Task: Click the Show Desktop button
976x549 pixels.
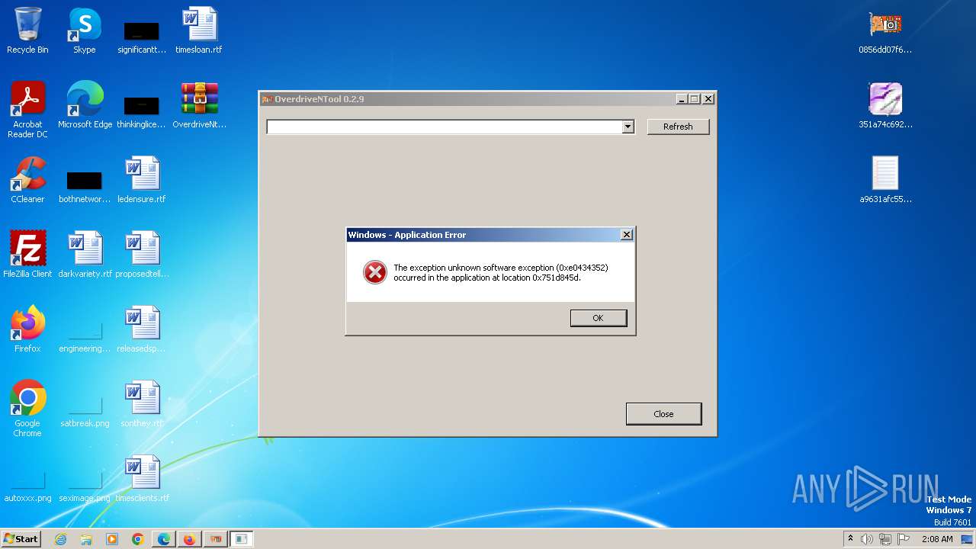Action: coord(968,539)
